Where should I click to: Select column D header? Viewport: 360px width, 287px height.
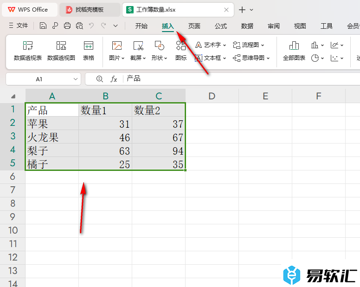point(212,96)
